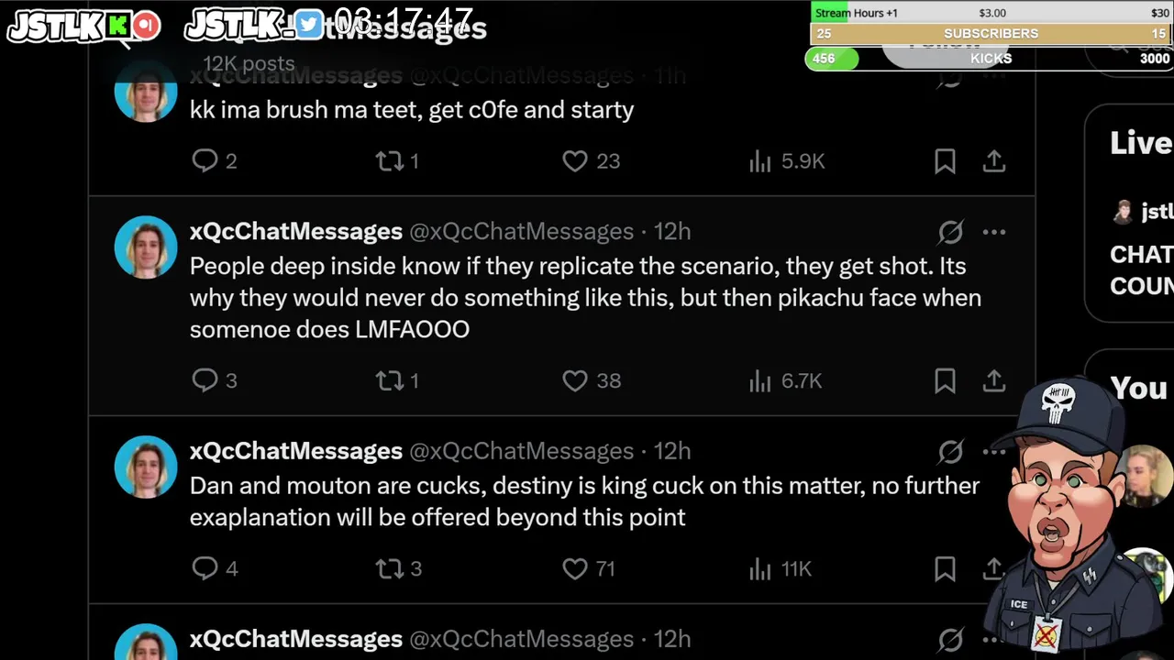Like the 'kk ima brush ma teet' post

(x=575, y=161)
